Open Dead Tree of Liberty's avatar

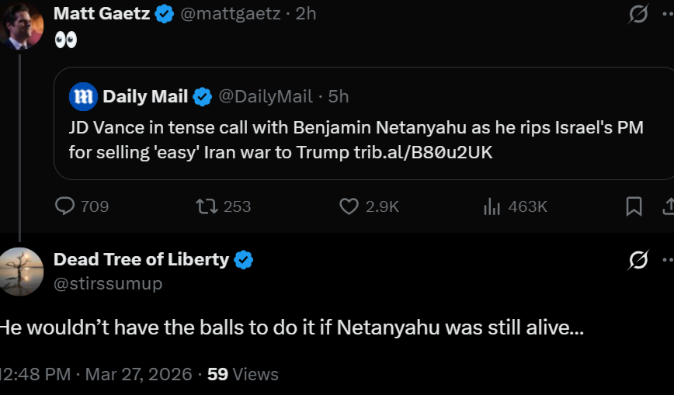point(21,272)
